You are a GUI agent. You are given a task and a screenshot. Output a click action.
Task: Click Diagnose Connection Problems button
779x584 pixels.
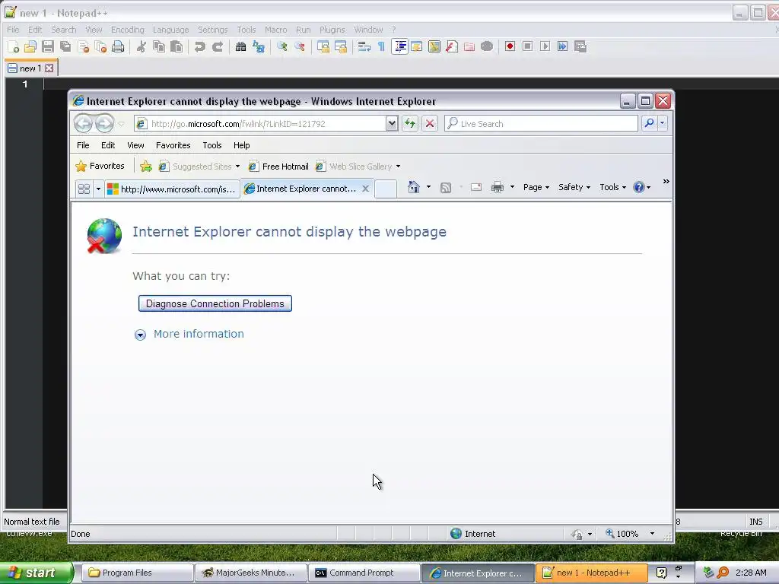pos(215,303)
